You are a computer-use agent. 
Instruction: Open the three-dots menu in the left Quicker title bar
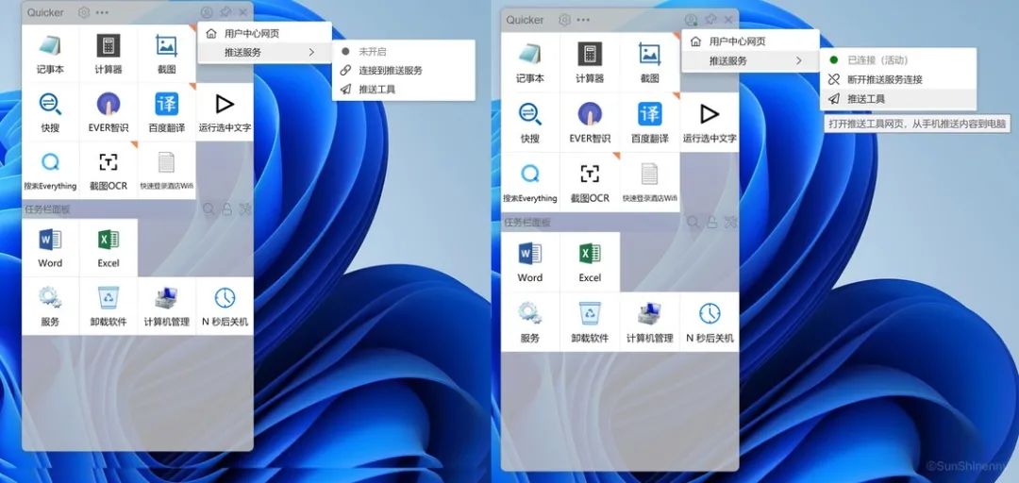(x=102, y=12)
